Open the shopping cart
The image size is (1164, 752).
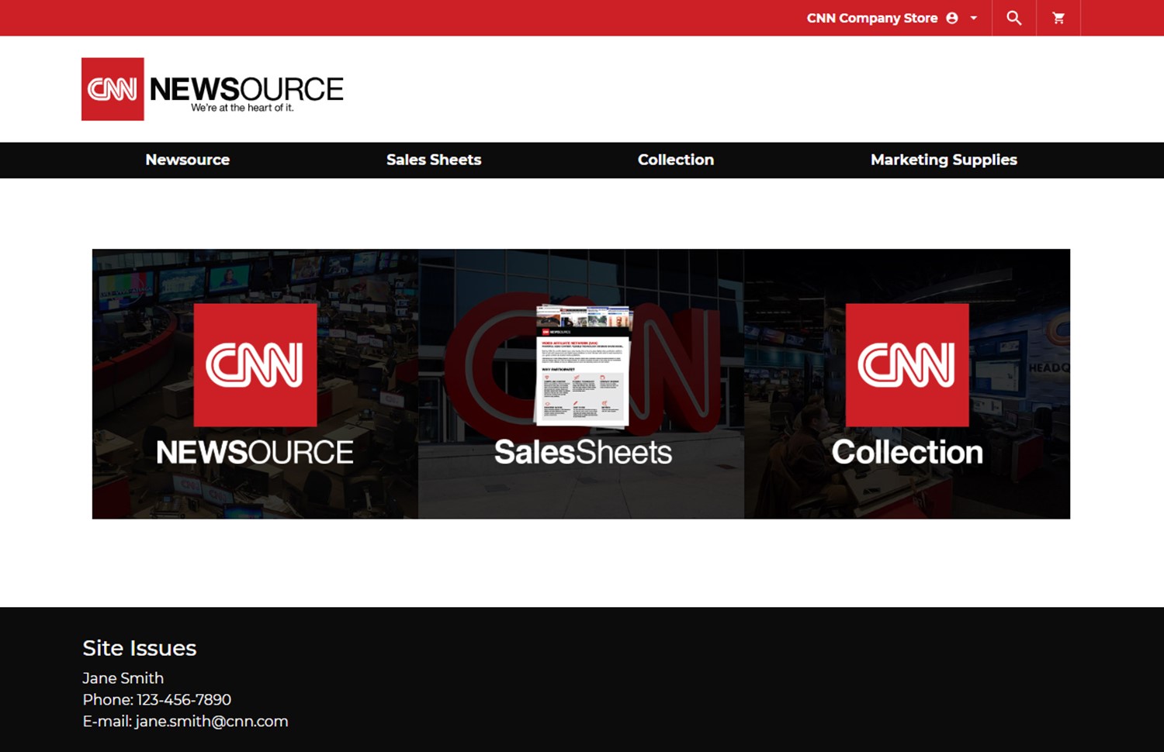click(1058, 18)
